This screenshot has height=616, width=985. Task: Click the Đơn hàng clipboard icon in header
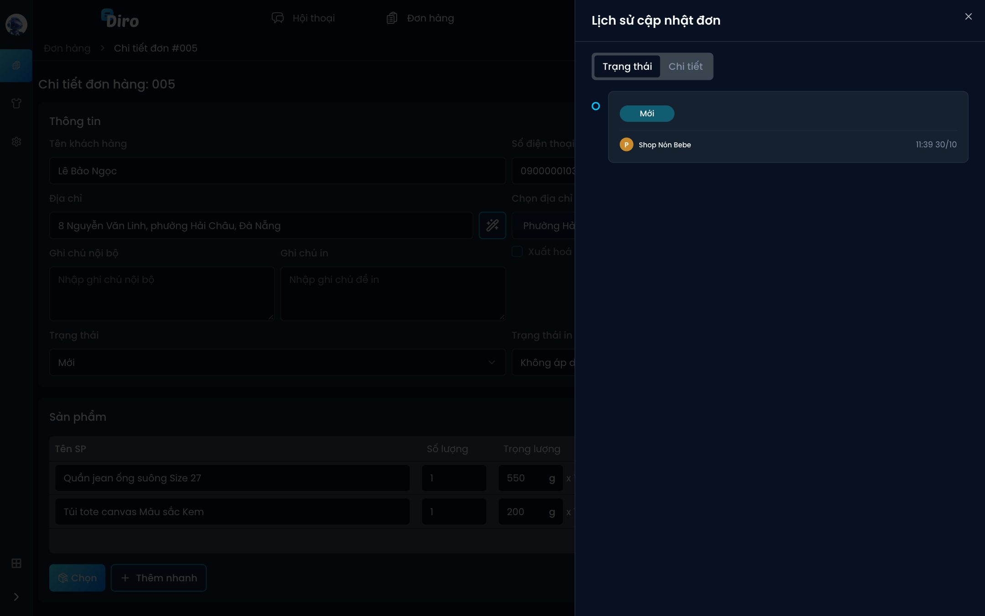[x=392, y=18]
